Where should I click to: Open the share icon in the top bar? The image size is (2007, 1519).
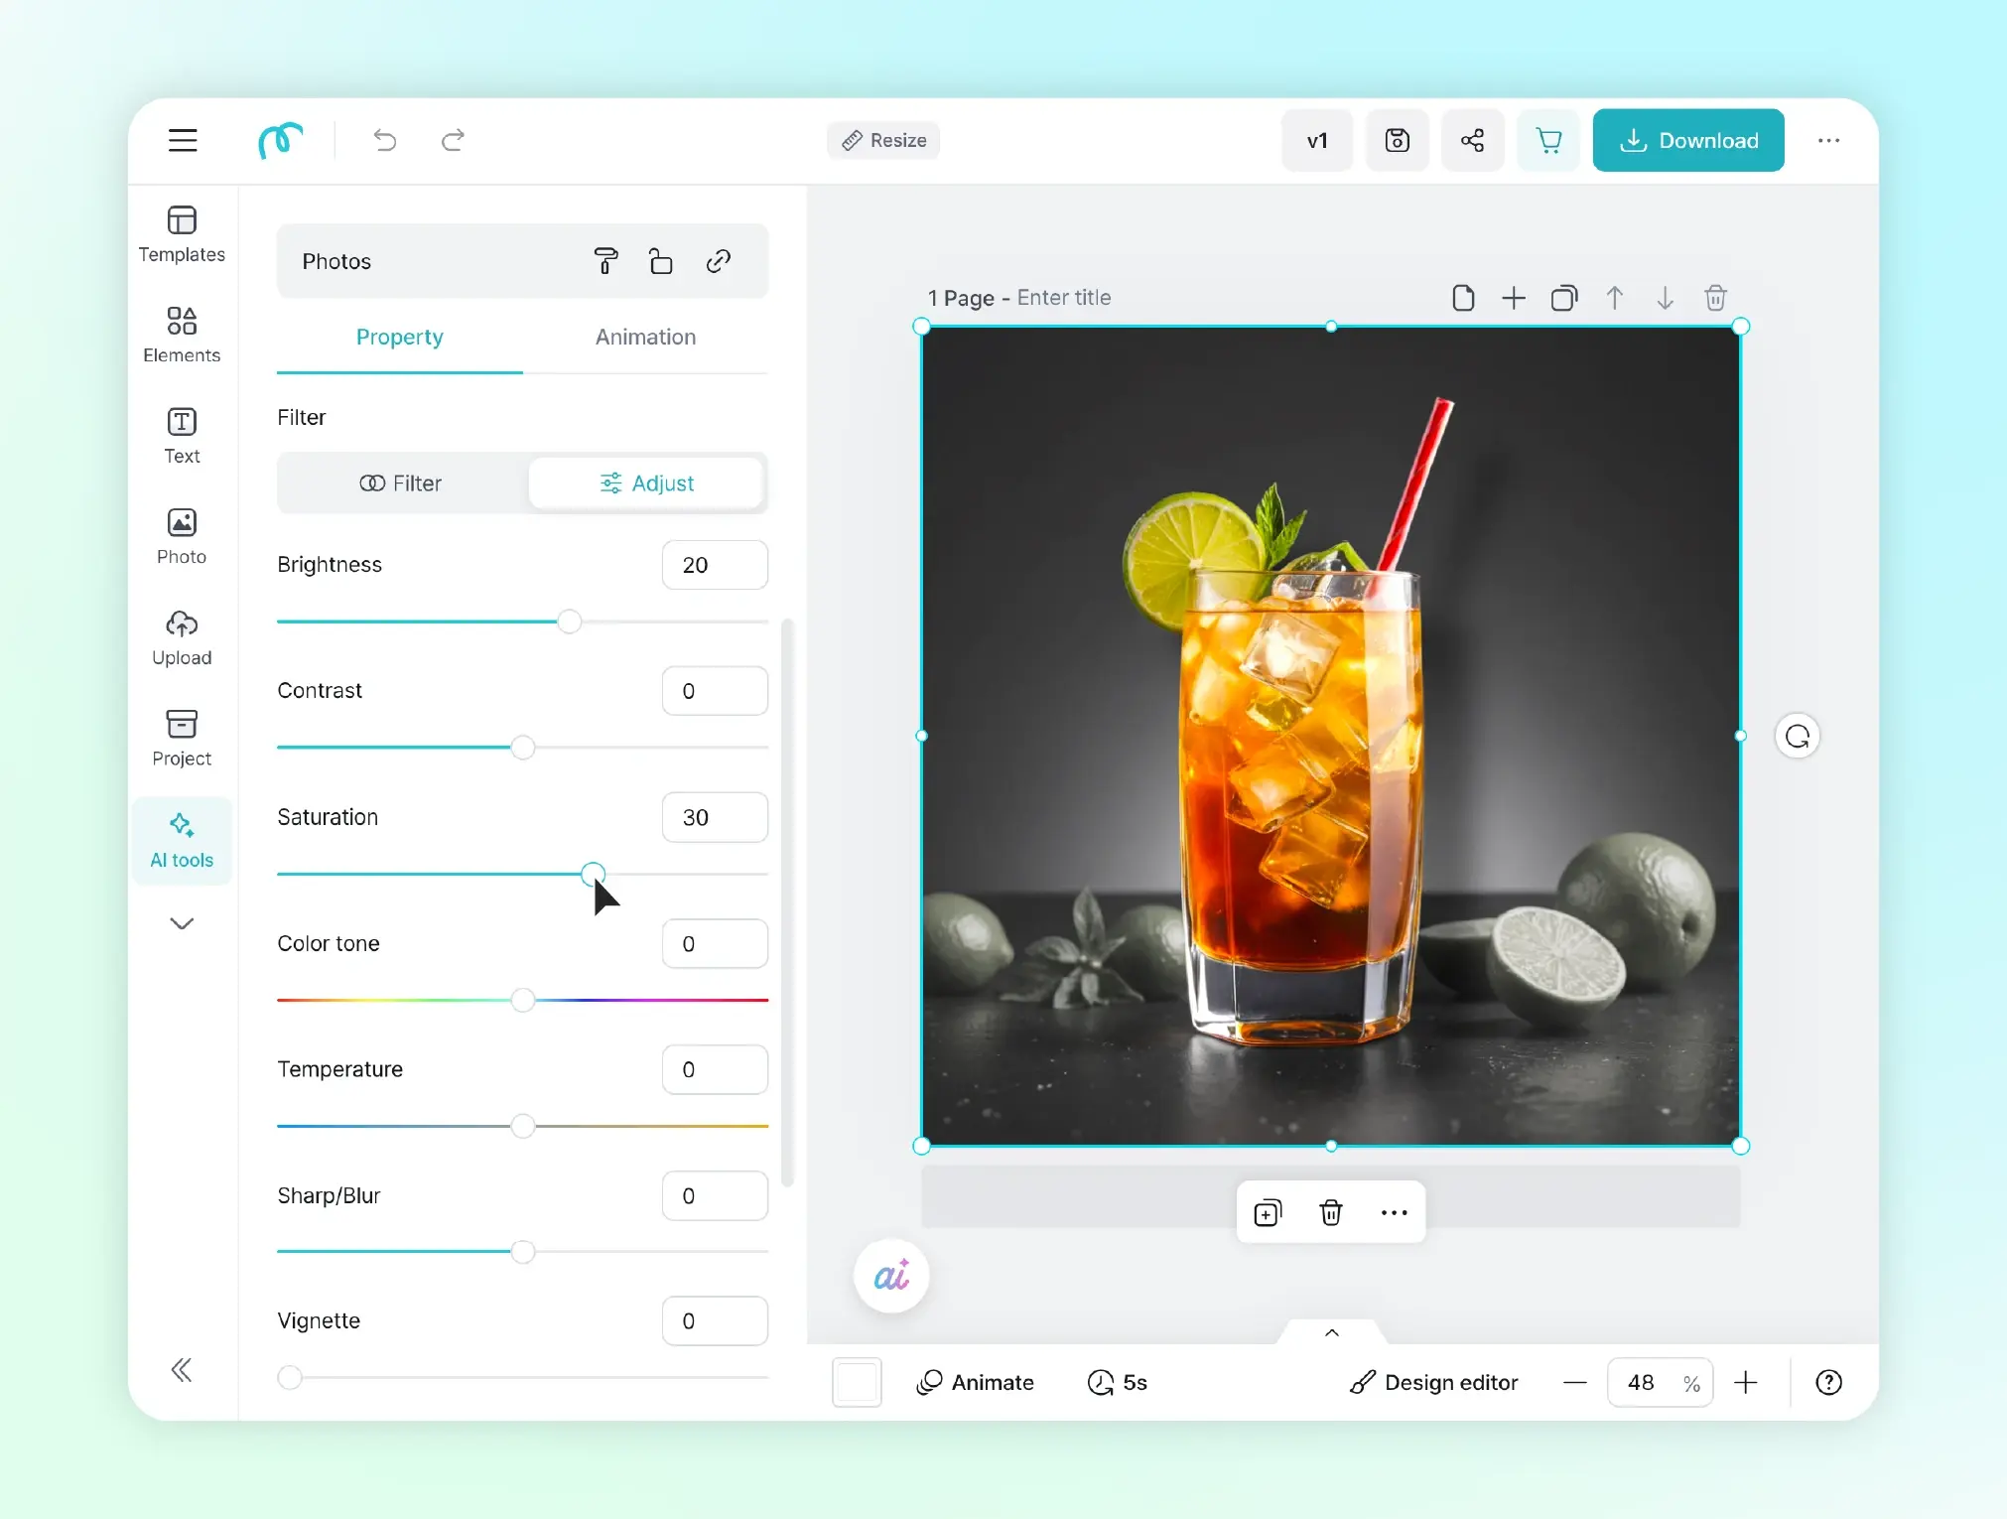coord(1473,140)
